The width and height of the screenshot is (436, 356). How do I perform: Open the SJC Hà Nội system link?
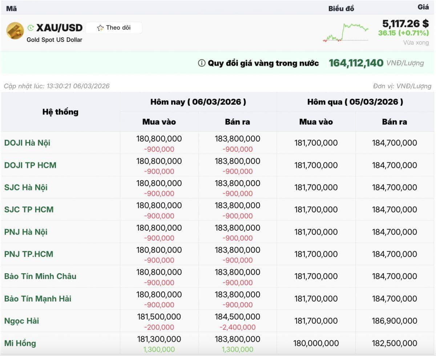tap(26, 187)
